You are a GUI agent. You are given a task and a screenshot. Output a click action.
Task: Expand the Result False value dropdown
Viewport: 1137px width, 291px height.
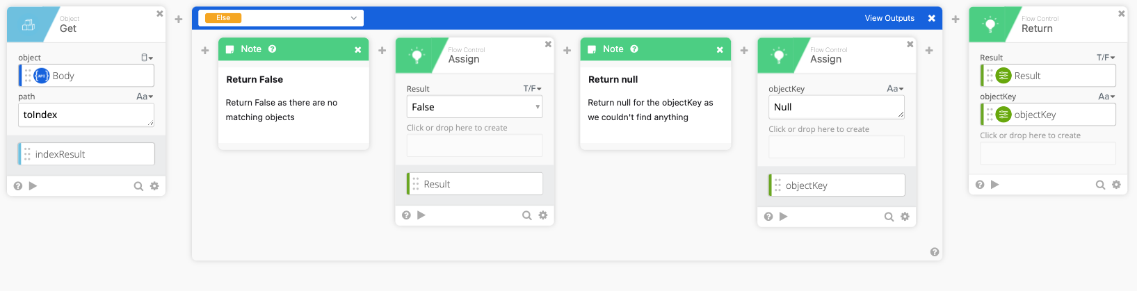click(537, 107)
